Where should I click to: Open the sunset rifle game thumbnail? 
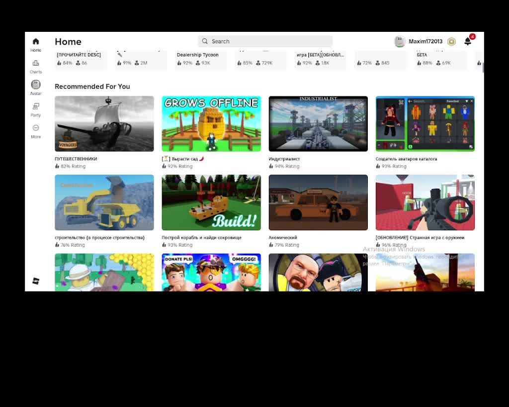[x=425, y=272]
